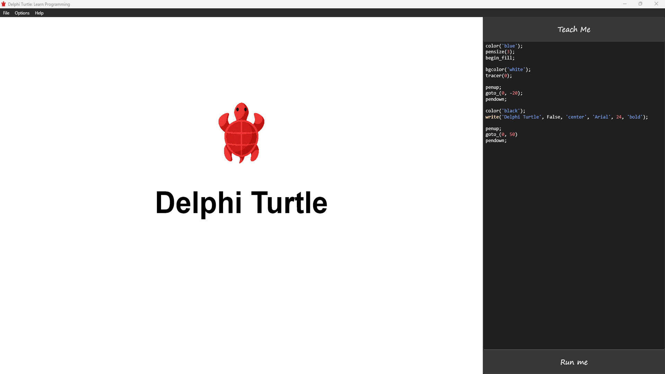Click the Delphi Turtle title text on canvas

click(241, 203)
